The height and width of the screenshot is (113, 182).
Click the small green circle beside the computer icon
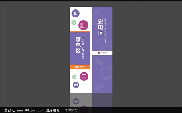(x=74, y=22)
